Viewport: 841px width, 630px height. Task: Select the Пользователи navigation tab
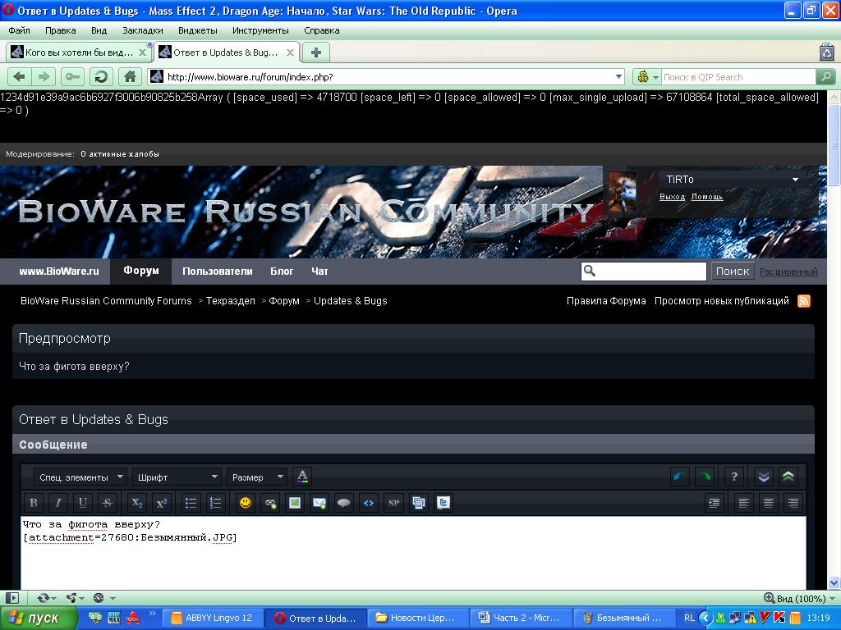(217, 271)
